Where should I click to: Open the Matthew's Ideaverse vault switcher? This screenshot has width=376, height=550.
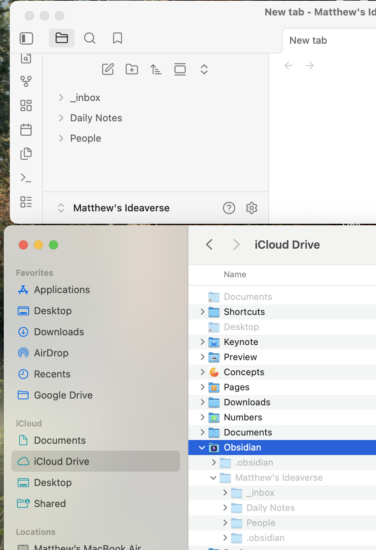click(121, 208)
